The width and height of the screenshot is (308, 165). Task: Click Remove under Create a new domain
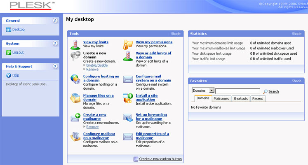click(x=92, y=70)
